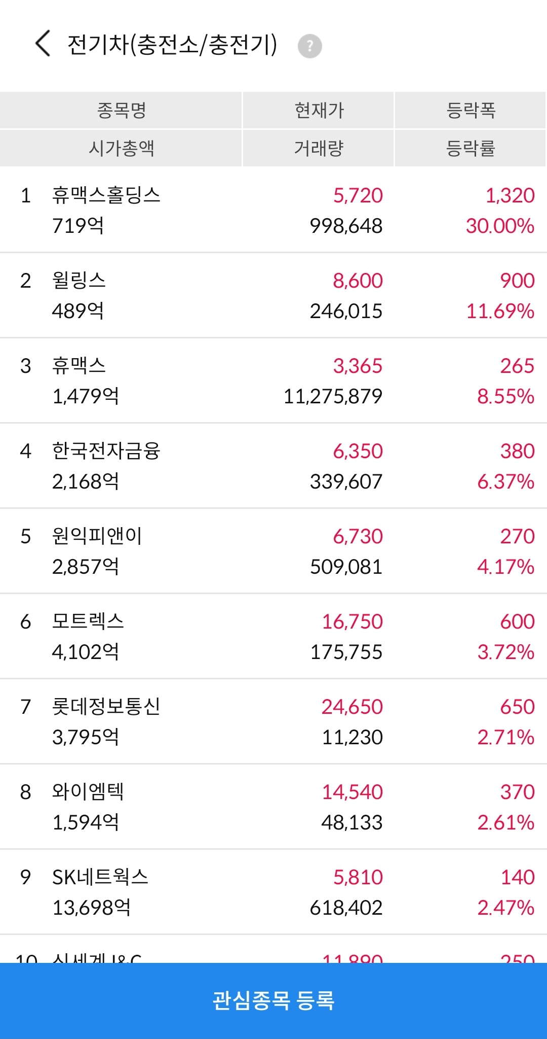Sort by 시가총액 column header
This screenshot has width=547, height=1039.
pyautogui.click(x=121, y=148)
